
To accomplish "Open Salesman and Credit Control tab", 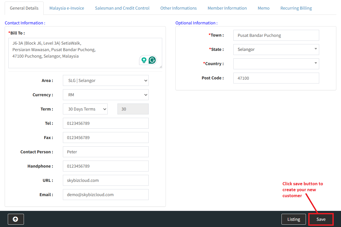I will (122, 8).
